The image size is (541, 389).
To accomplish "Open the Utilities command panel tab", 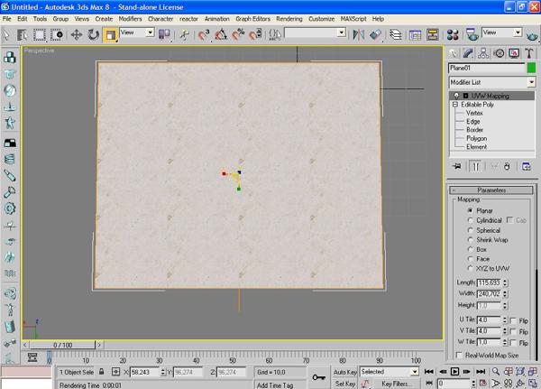I will pos(529,53).
